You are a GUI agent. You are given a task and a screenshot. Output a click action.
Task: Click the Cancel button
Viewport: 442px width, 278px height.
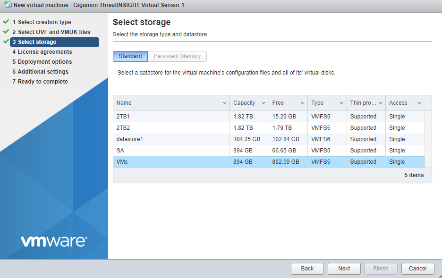(x=417, y=268)
